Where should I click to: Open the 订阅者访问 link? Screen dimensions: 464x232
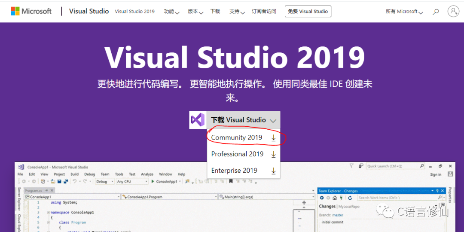pos(264,12)
